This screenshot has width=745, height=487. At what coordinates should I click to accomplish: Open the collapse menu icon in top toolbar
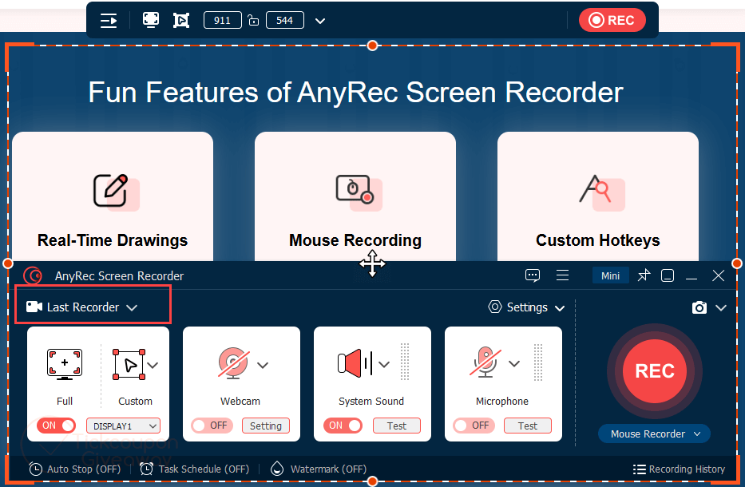[109, 21]
